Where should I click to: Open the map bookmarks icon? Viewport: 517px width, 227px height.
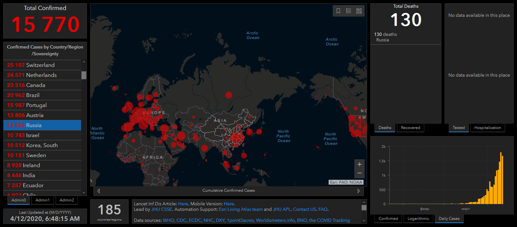pyautogui.click(x=338, y=11)
